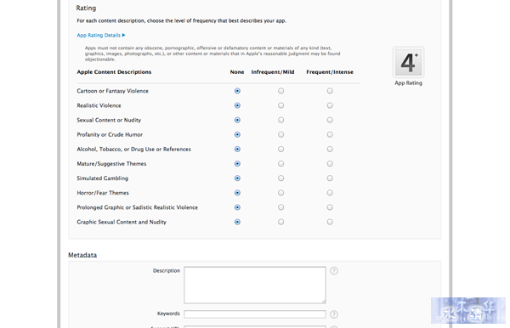
Task: Click the 4+ App Rating badge icon
Action: point(408,62)
